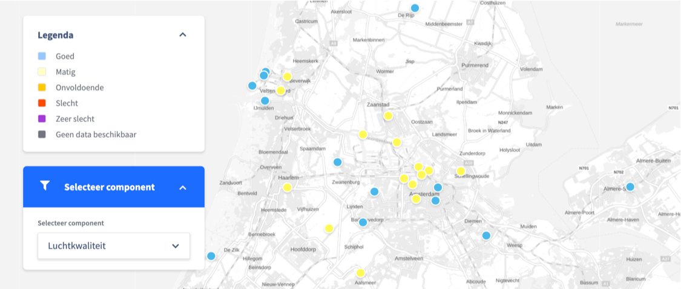Select the blue marker in Almere
The image size is (681, 289).
point(630,187)
